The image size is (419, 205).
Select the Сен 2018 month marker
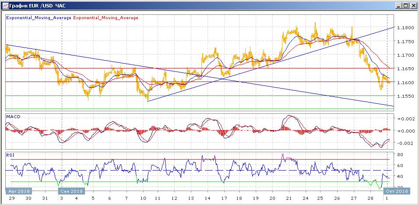pyautogui.click(x=71, y=191)
